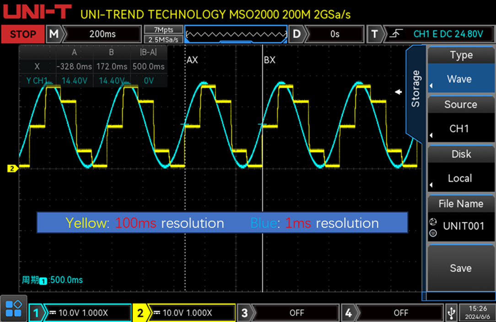Expand the Type Wave selector
Image resolution: width=496 pixels, height=322 pixels.
pos(461,79)
